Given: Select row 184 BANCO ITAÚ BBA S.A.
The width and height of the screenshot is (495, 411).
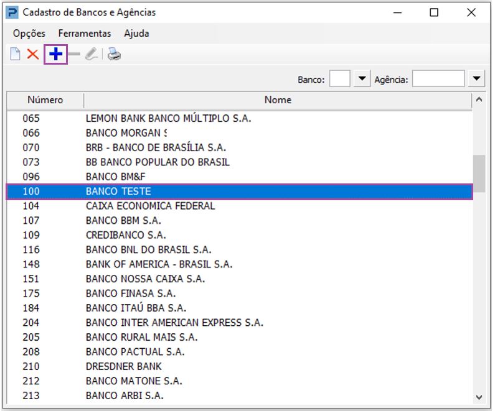Looking at the screenshot, I should pyautogui.click(x=240, y=308).
